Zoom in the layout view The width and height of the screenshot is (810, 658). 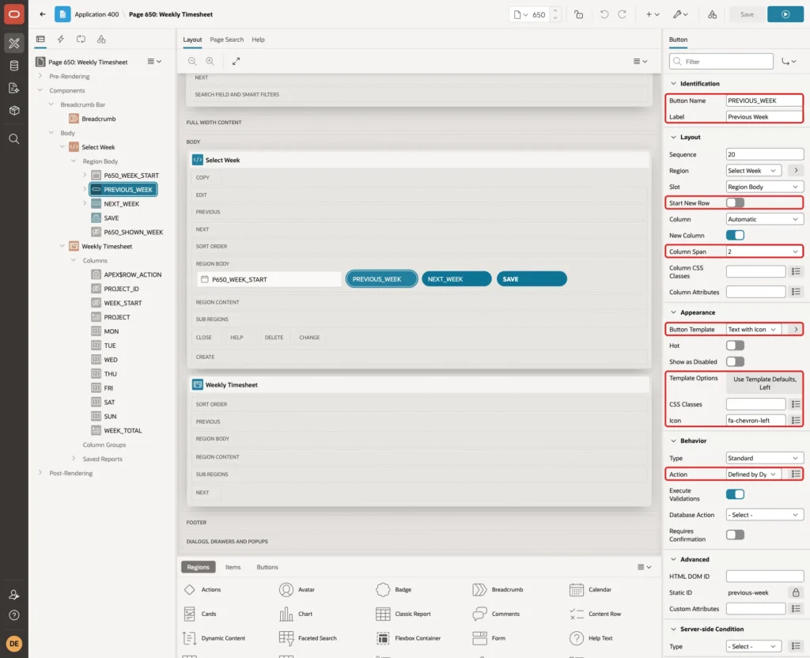click(210, 61)
